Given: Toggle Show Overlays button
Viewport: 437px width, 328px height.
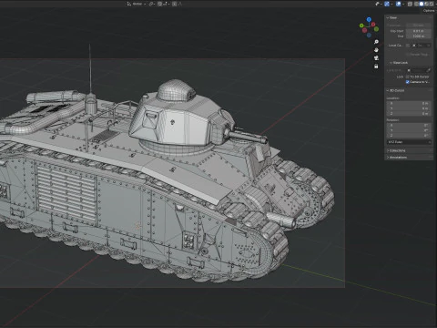Looking at the screenshot, I should point(399,4).
